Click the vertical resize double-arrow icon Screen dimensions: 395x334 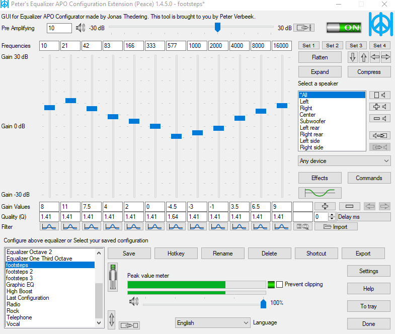pos(112,319)
